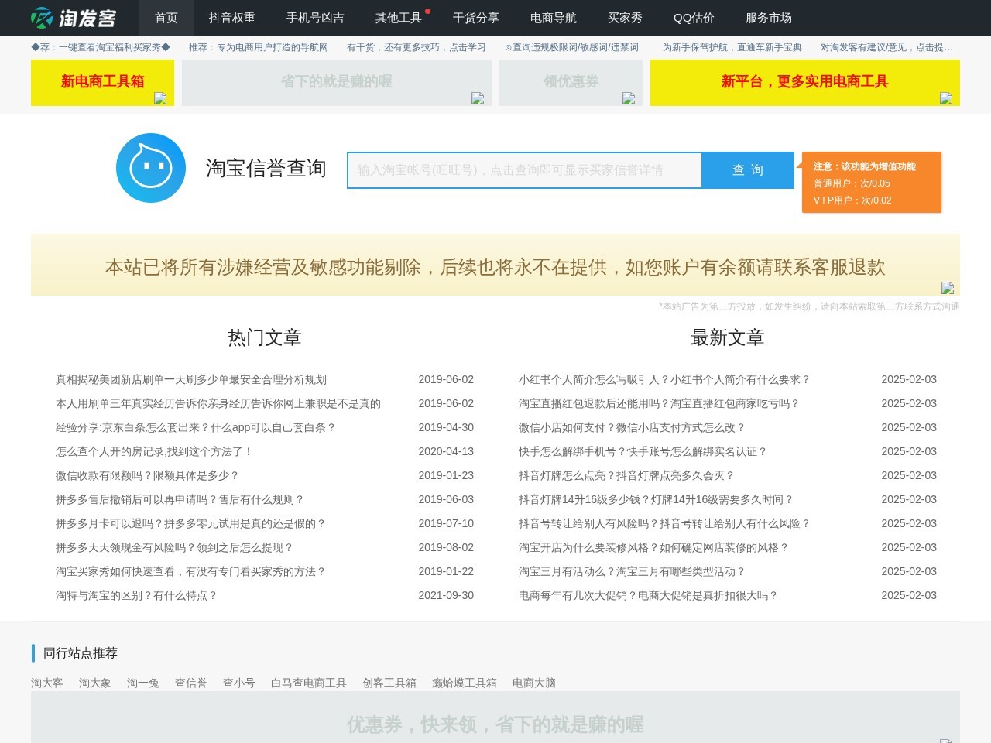Viewport: 991px width, 743px height.
Task: Open the 抖音权重 nav item
Action: (232, 18)
